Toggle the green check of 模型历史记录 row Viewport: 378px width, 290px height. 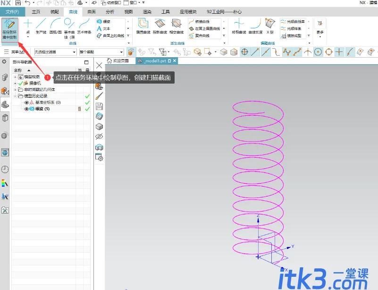(87, 96)
